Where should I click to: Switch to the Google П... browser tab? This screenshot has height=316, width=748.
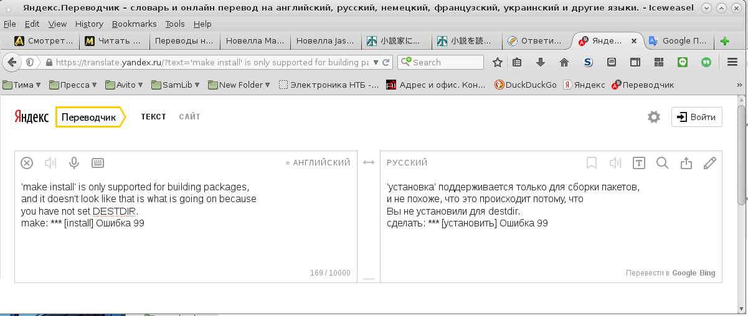tap(678, 41)
